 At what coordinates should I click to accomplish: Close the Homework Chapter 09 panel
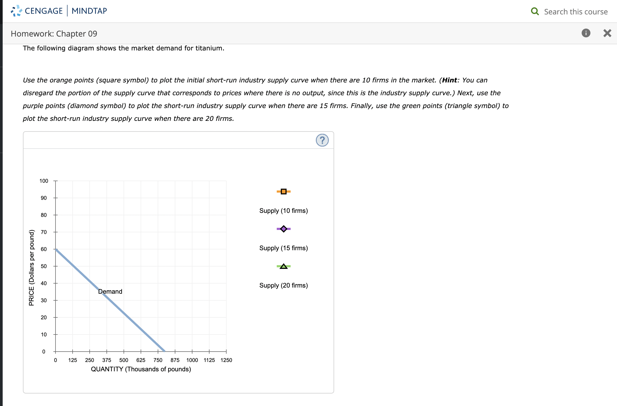[607, 33]
